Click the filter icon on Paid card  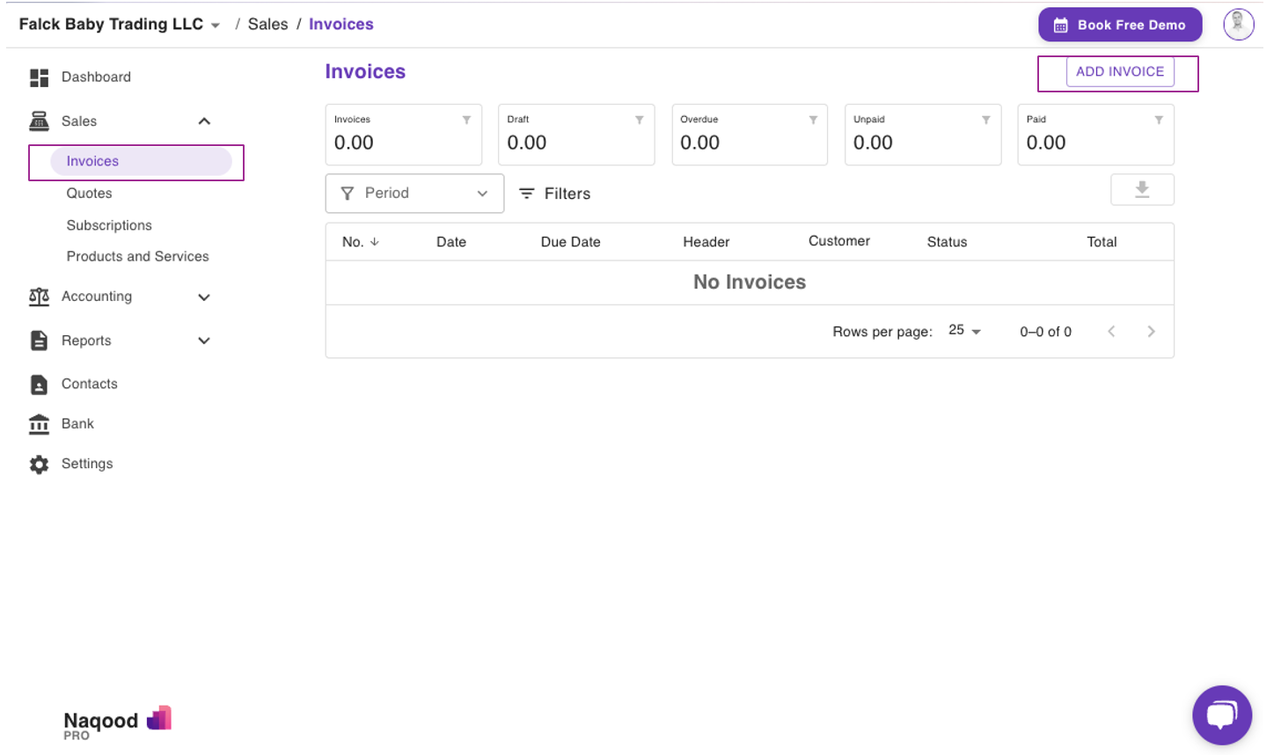click(1159, 120)
